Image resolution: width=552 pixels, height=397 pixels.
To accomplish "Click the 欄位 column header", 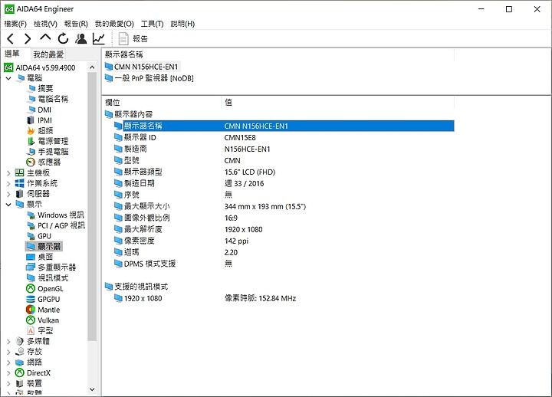I will click(x=113, y=102).
